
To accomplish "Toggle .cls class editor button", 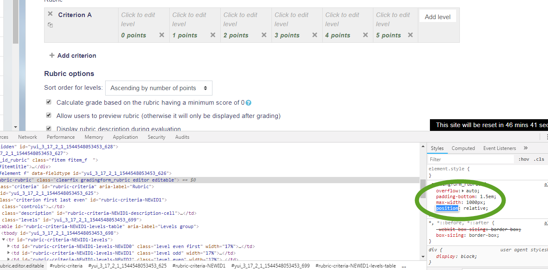I will [x=539, y=159].
